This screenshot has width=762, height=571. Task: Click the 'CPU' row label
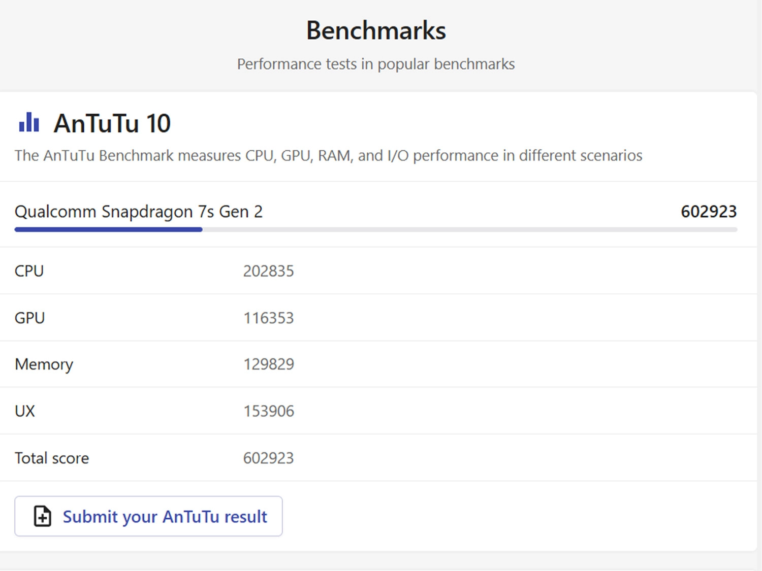tap(29, 271)
